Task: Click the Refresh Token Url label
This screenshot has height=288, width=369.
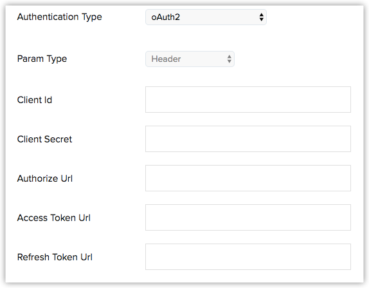Action: [55, 257]
